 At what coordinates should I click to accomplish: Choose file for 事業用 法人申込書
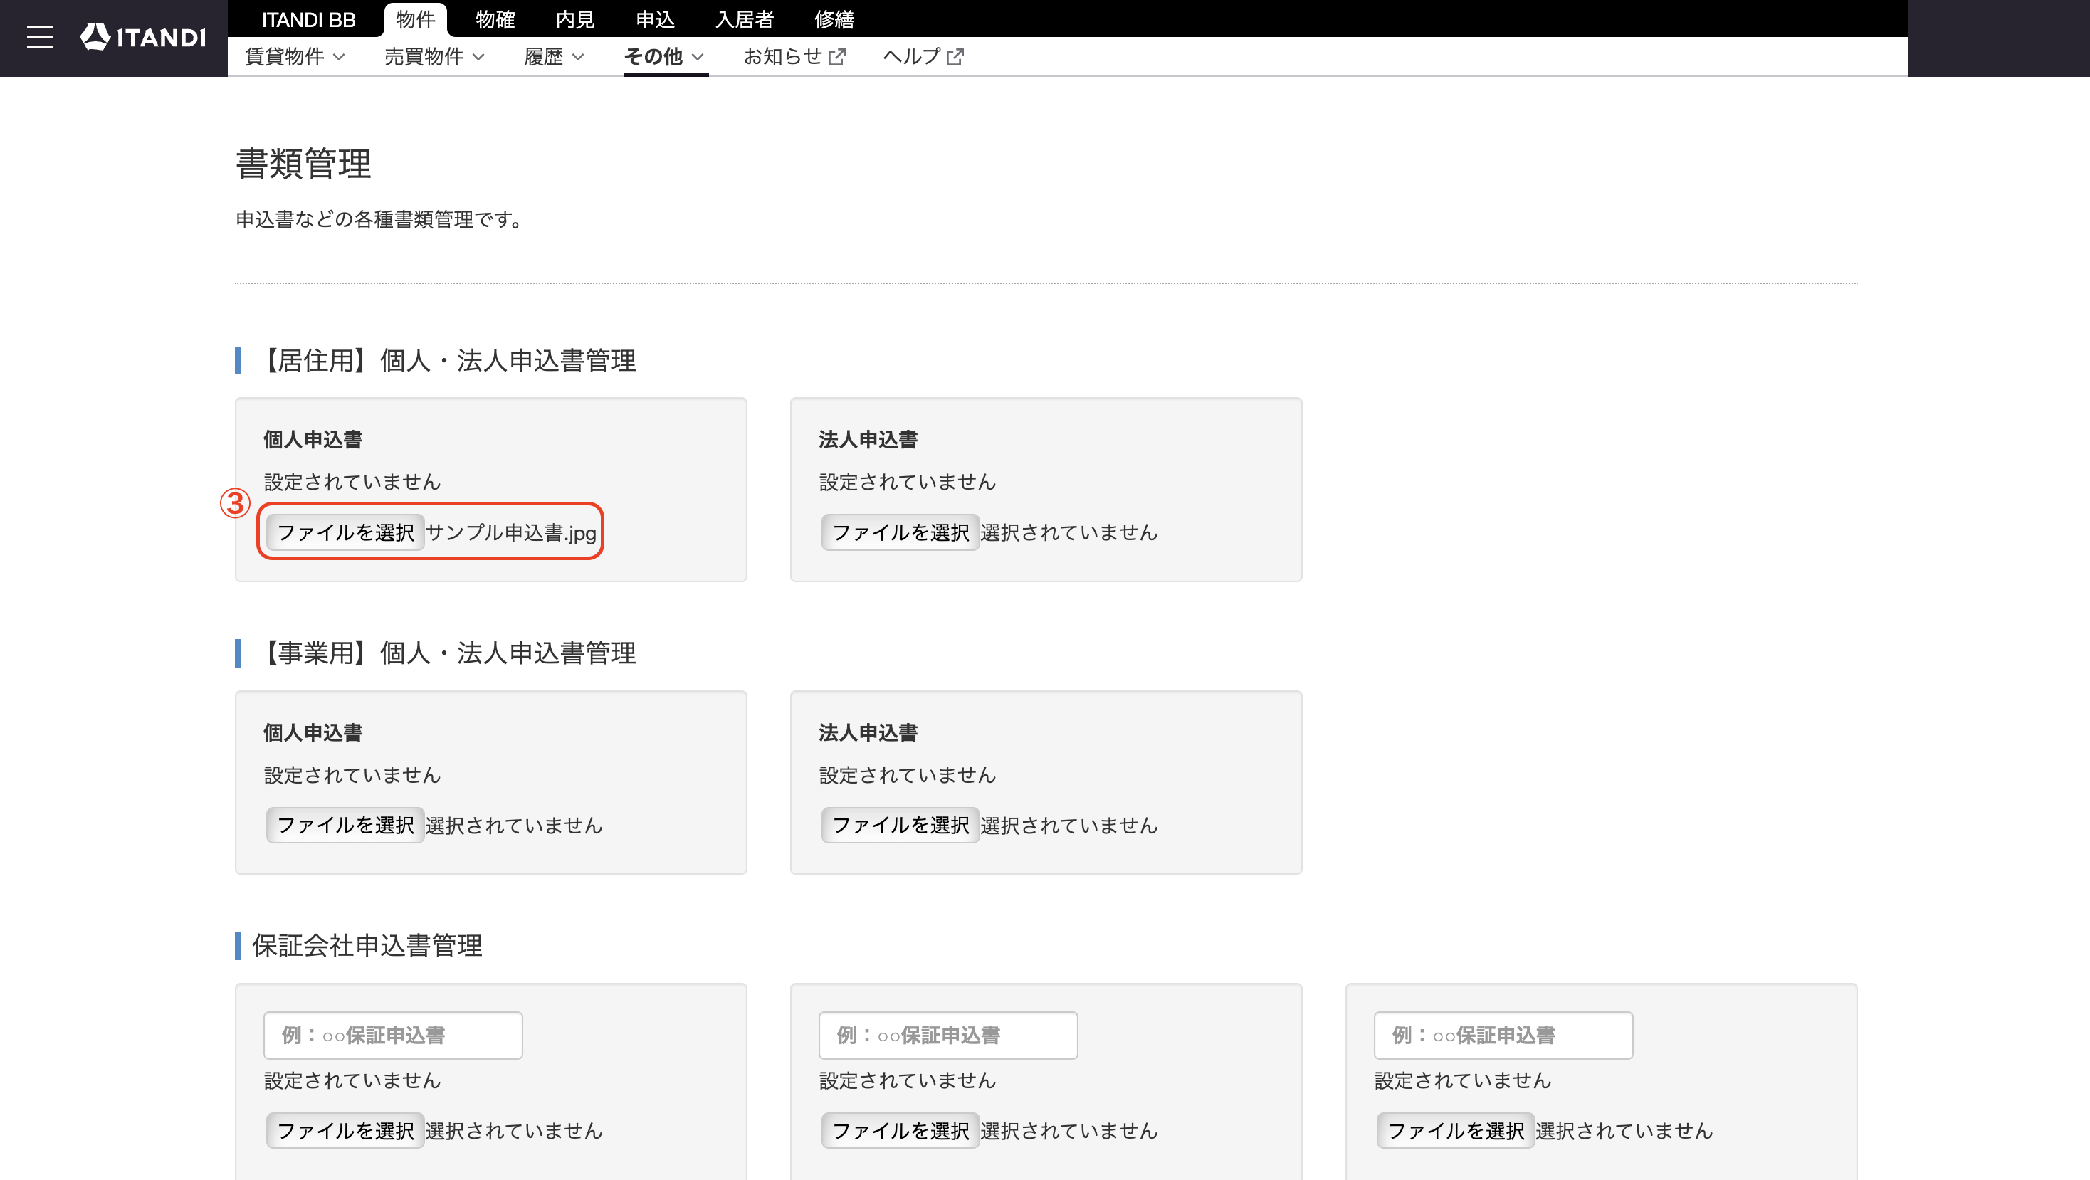[900, 825]
